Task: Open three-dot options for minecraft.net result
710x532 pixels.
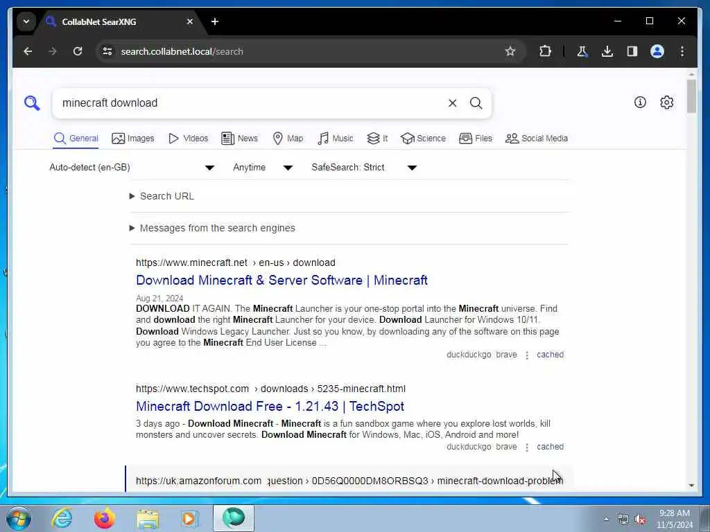Action: 527,355
